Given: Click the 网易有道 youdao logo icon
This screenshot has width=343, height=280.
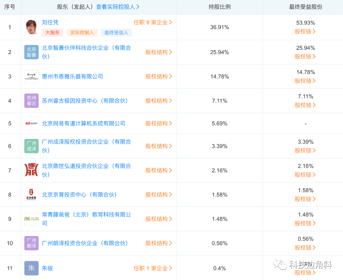Looking at the screenshot, I should click(x=31, y=123).
